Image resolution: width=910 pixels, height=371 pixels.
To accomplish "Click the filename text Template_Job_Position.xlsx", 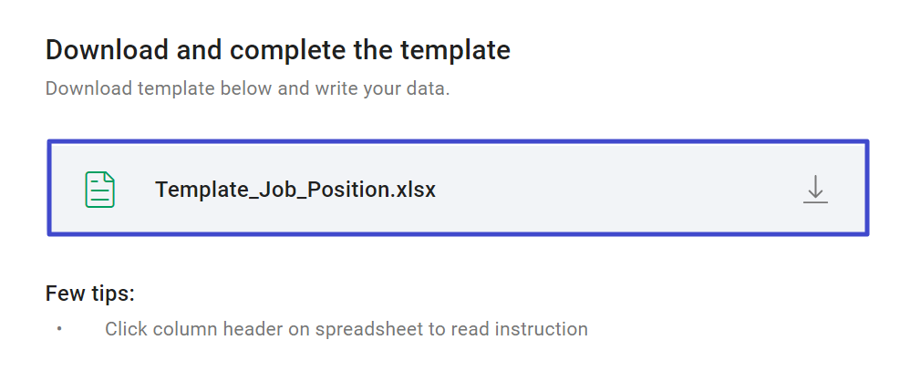I will pyautogui.click(x=295, y=190).
